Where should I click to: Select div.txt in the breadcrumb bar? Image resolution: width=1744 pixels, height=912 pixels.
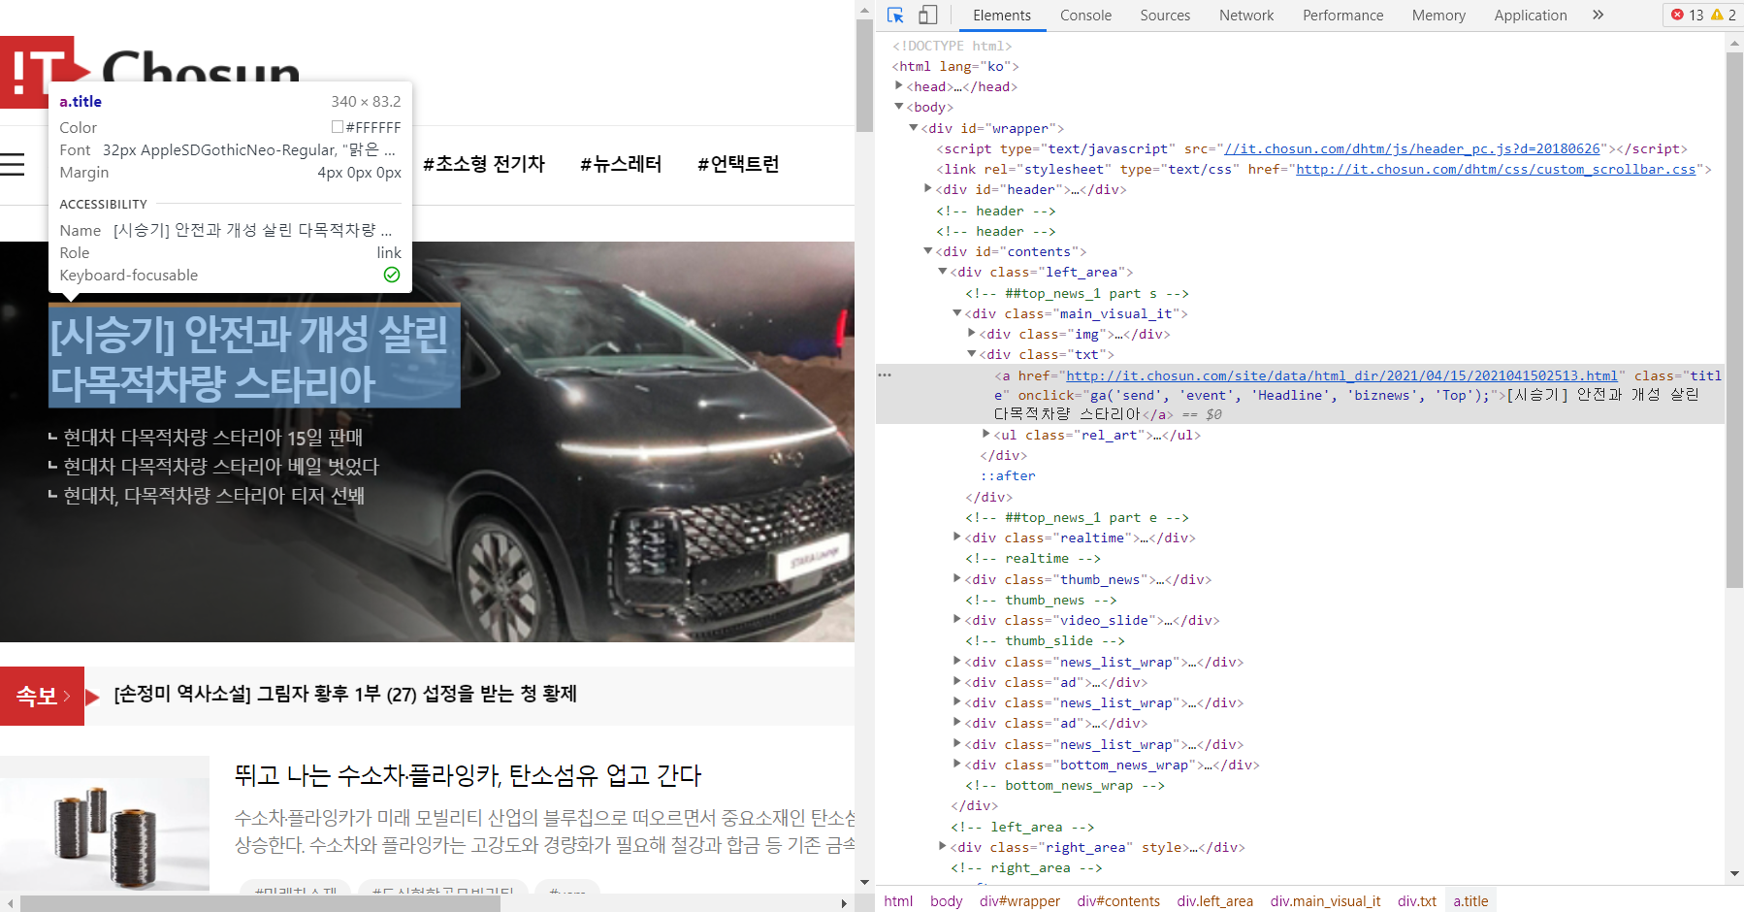tap(1417, 901)
